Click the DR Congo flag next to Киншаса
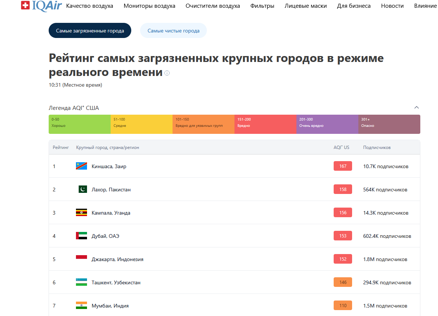The image size is (438, 316). click(x=81, y=166)
